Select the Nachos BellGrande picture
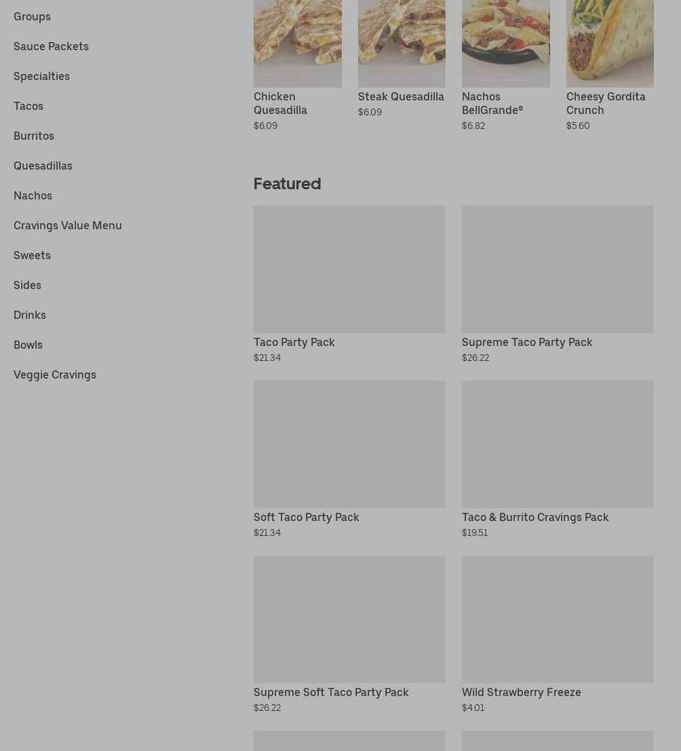 (x=506, y=43)
